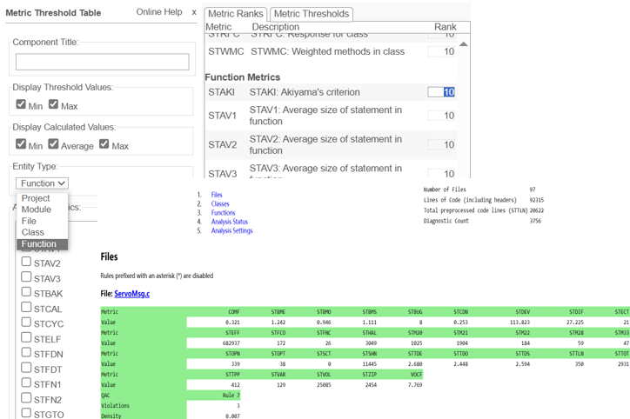Viewport: 630px width, 419px height.
Task: Click the STAKI rank input field
Action: (x=441, y=92)
